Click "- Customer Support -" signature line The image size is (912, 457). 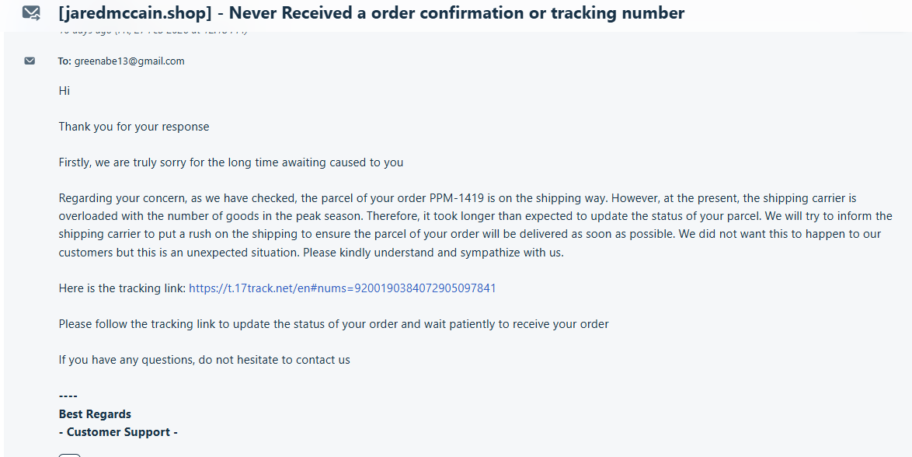tap(118, 432)
